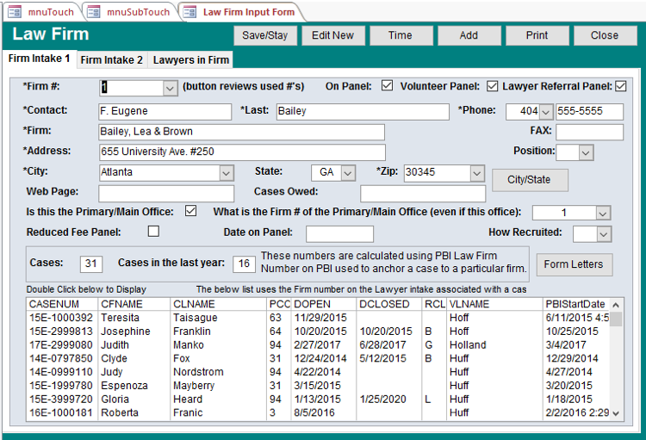
Task: Open the mnuSubTouch form tab
Action: point(132,11)
